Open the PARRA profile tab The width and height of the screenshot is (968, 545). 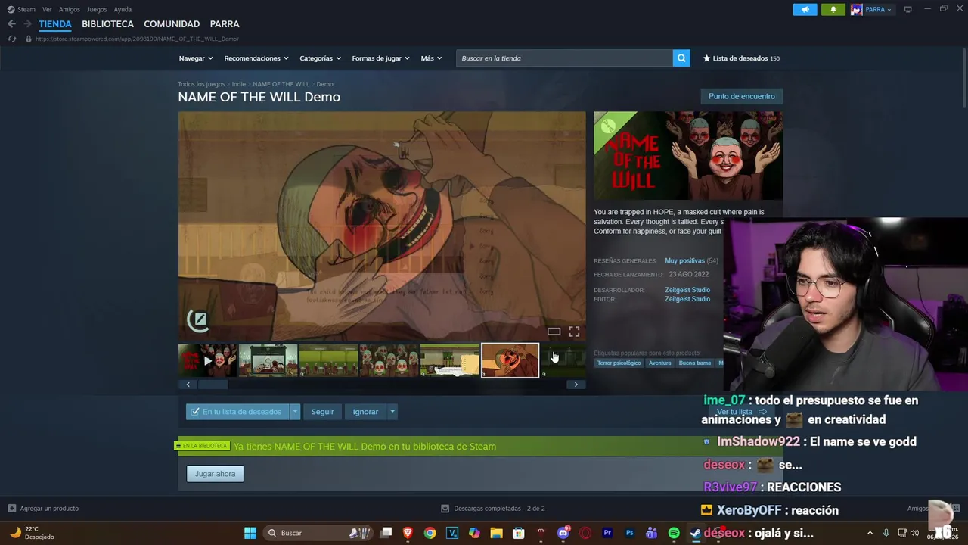(x=225, y=24)
